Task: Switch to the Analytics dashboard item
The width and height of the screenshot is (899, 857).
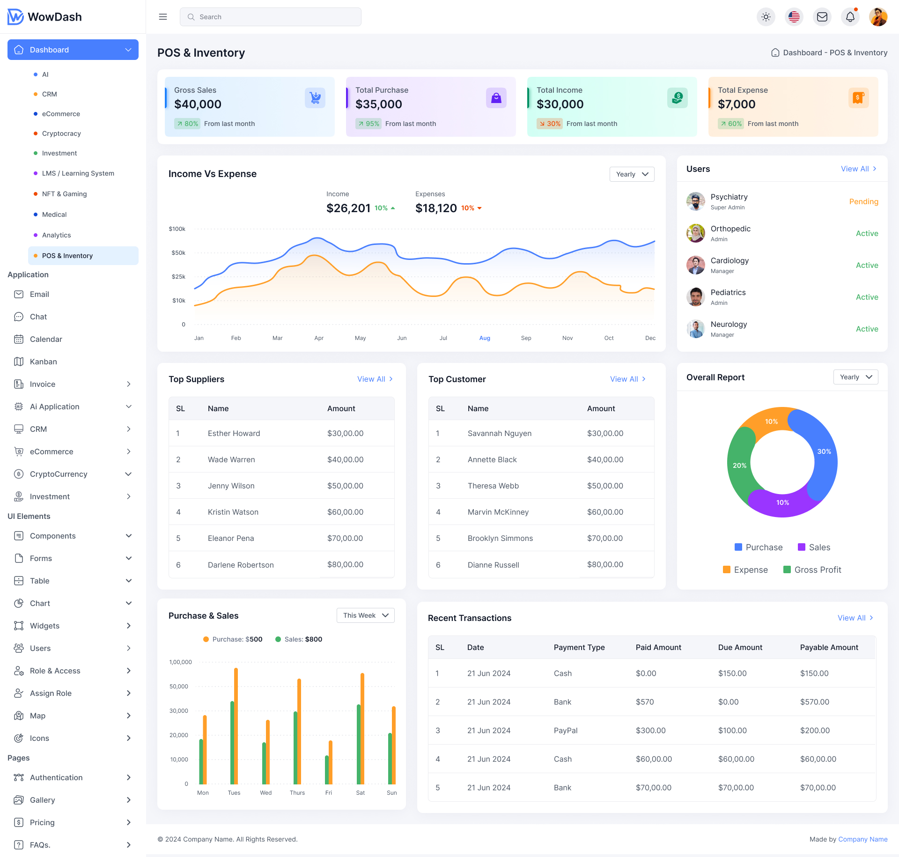Action: coord(56,235)
